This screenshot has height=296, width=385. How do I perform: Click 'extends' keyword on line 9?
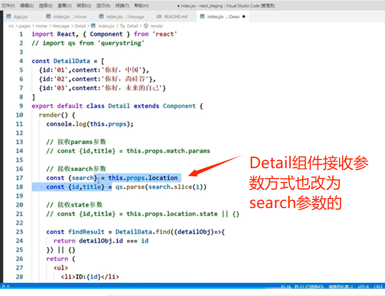point(147,106)
